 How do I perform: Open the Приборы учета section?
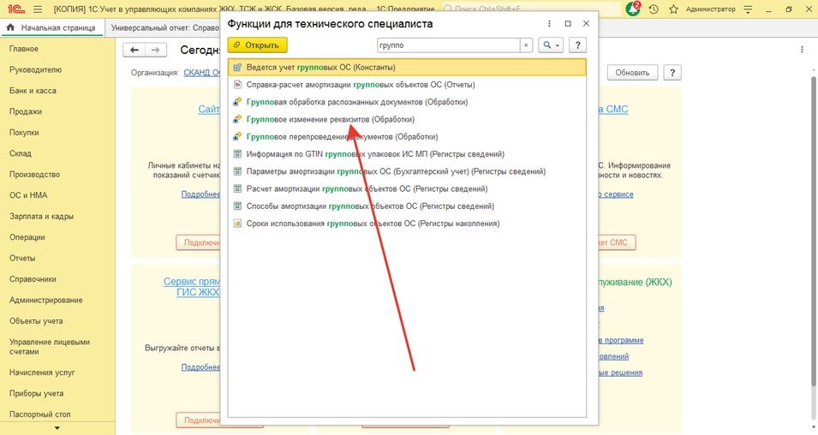click(37, 393)
